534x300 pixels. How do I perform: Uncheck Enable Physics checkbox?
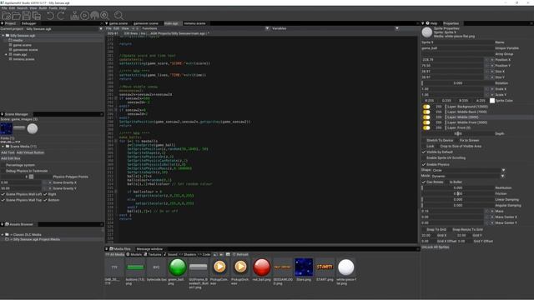coord(424,165)
